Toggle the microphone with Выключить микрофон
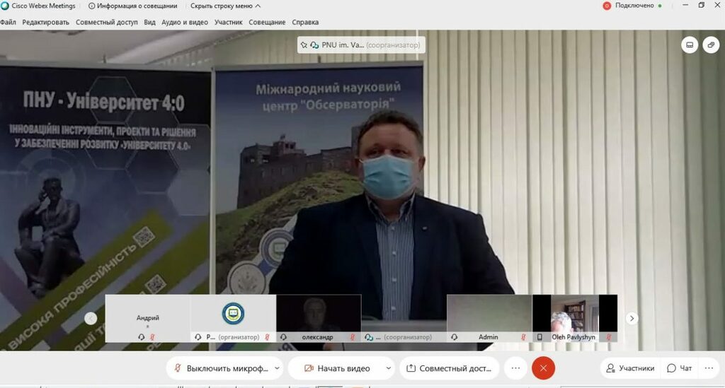Image resolution: width=725 pixels, height=388 pixels. (219, 368)
